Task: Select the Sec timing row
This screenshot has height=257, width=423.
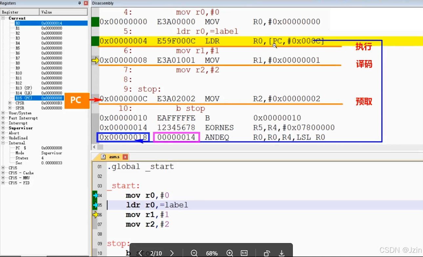Action: (51, 163)
